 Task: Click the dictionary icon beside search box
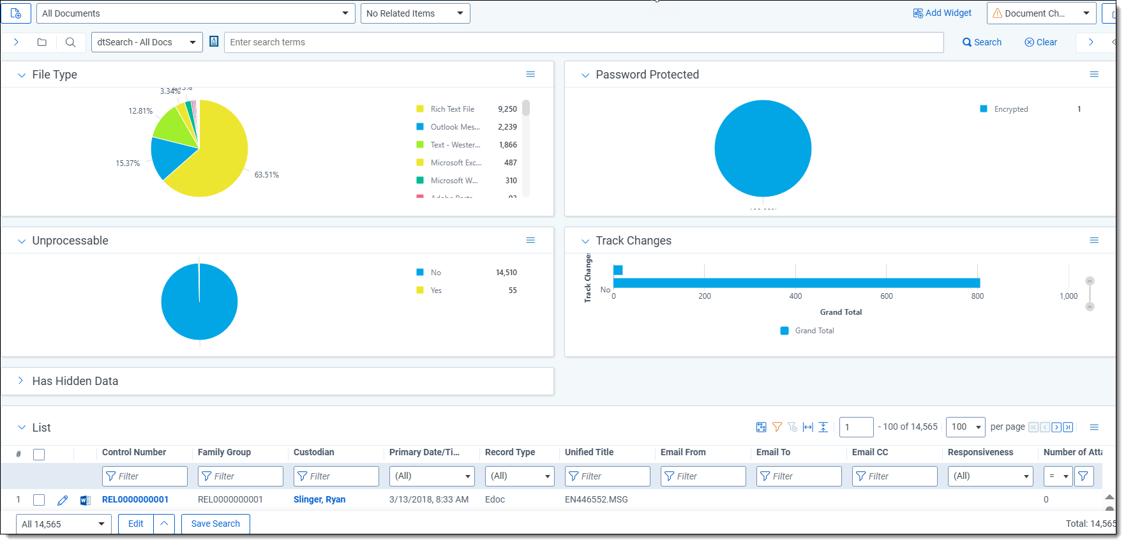pyautogui.click(x=214, y=42)
